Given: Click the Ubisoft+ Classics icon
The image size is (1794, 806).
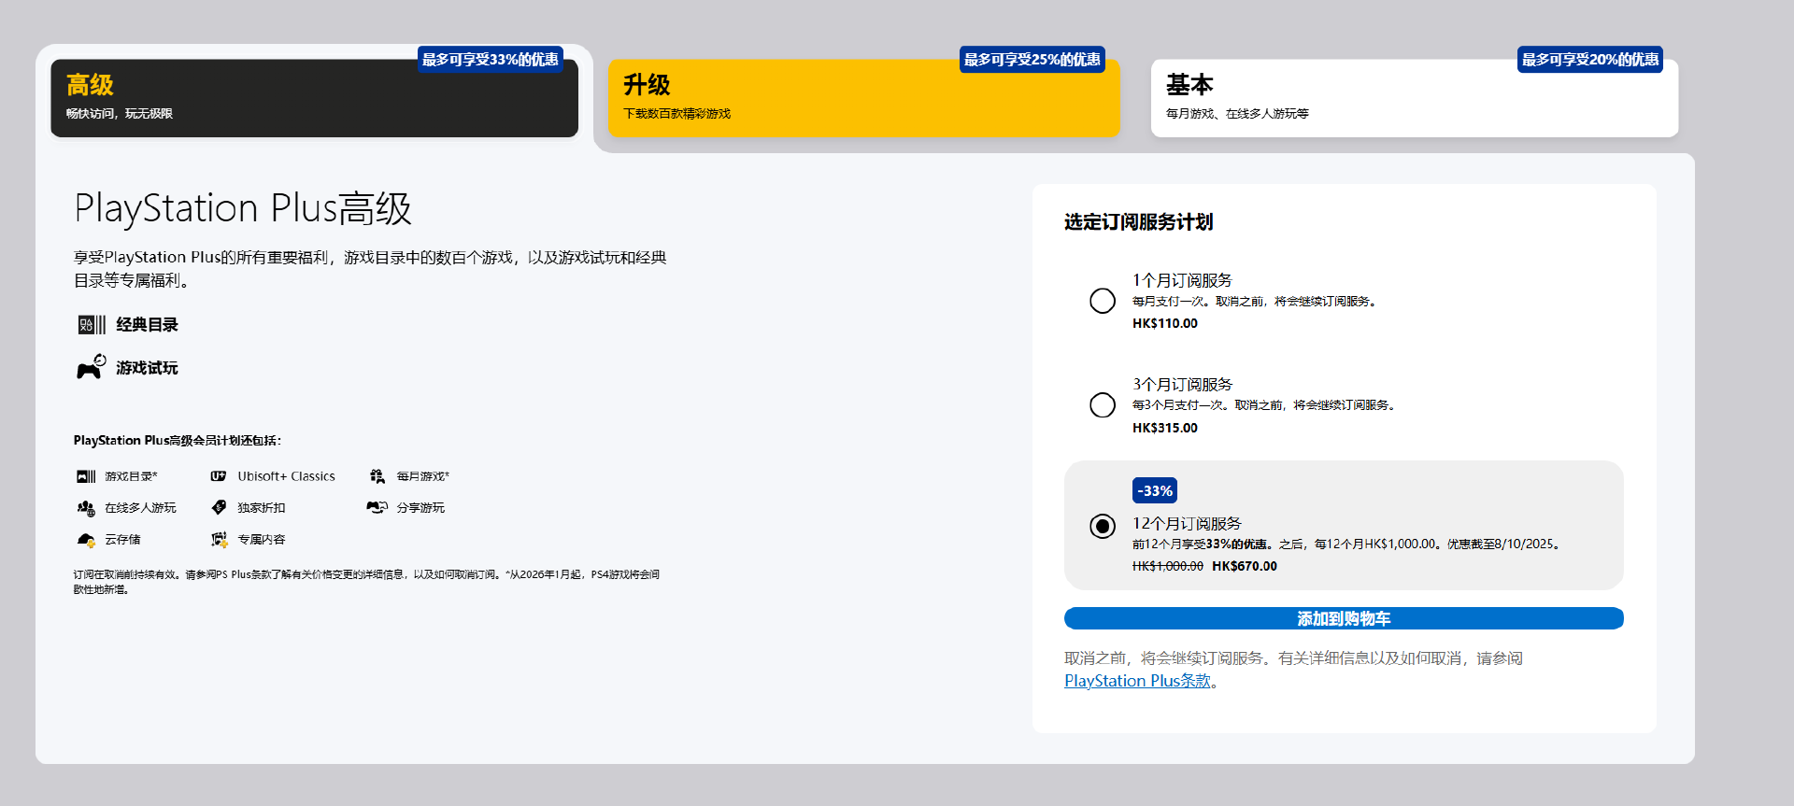Looking at the screenshot, I should coord(219,476).
